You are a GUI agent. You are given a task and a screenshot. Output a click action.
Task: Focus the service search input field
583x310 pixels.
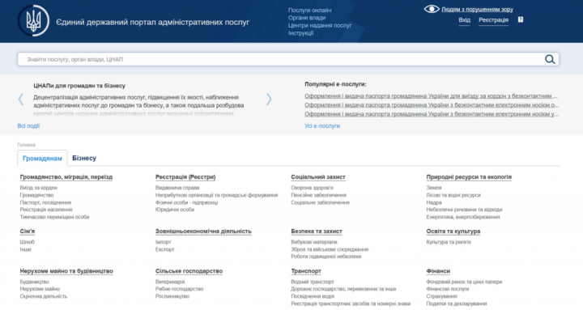(x=287, y=59)
